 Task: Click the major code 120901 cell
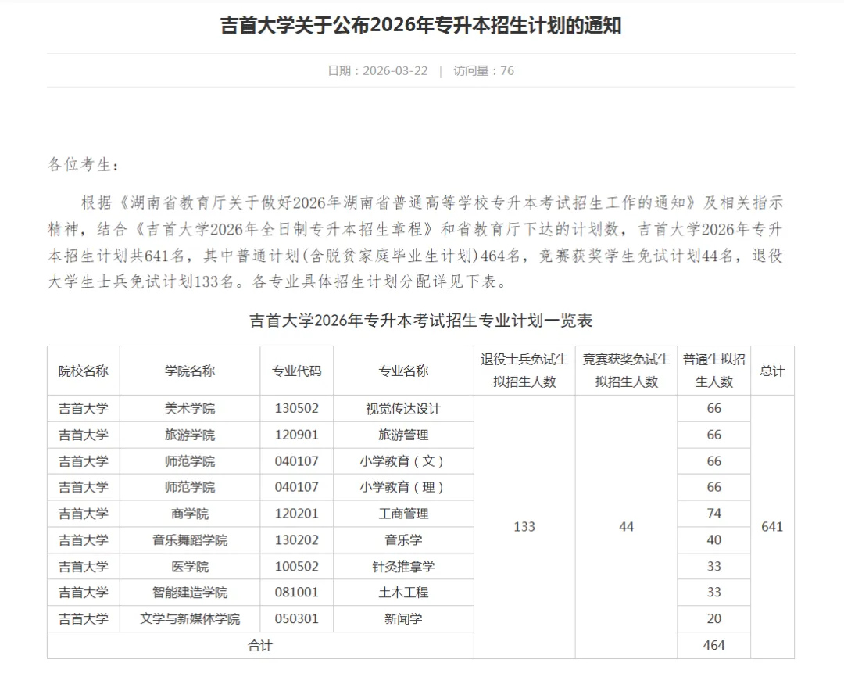click(x=297, y=435)
